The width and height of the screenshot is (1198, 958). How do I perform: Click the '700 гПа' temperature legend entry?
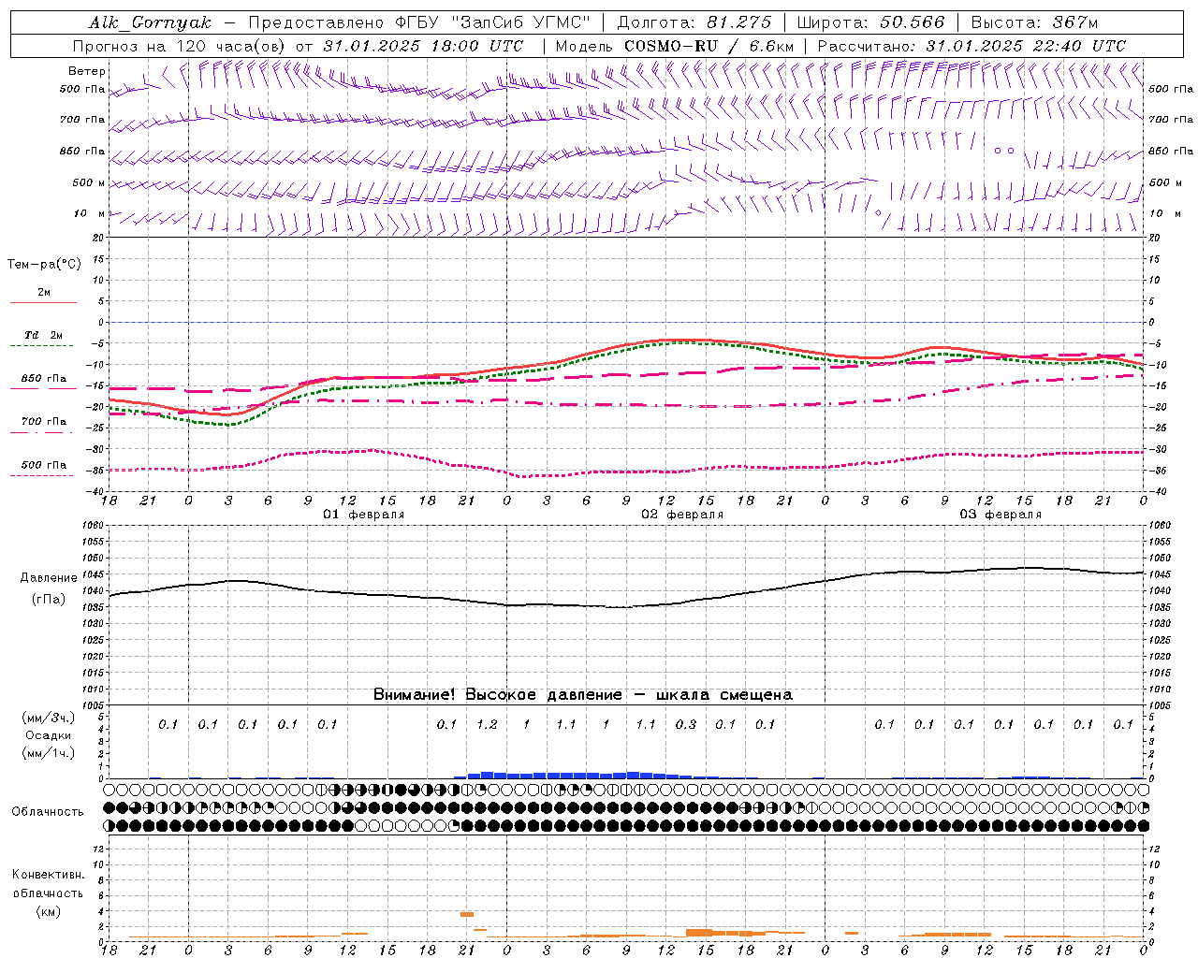click(x=44, y=422)
